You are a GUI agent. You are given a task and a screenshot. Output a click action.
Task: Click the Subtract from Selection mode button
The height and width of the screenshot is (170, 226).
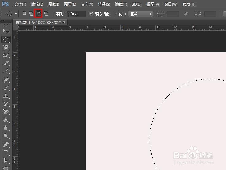coord(38,14)
